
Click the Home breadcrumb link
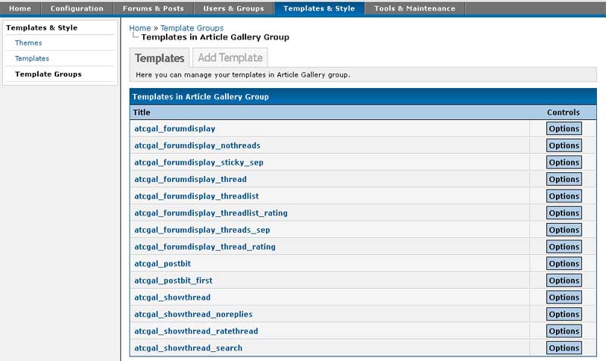139,28
